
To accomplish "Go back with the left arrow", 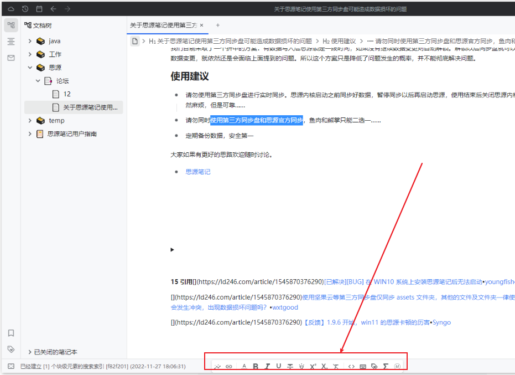I will [53, 9].
